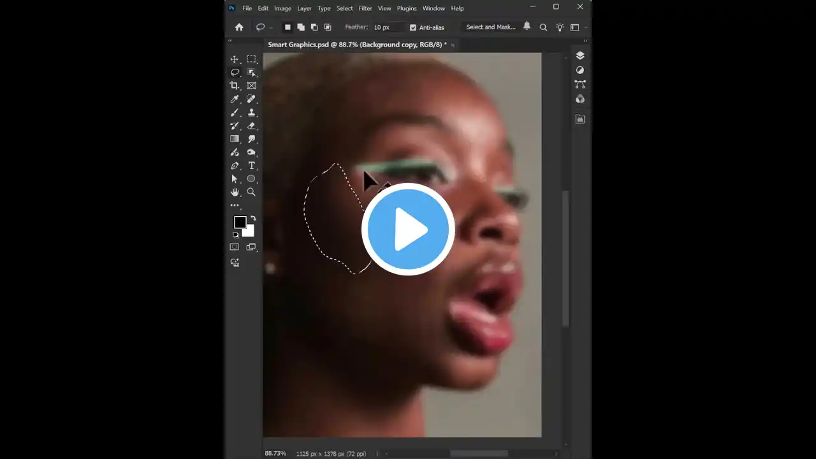Open the Image menu
This screenshot has height=459, width=816.
[282, 8]
